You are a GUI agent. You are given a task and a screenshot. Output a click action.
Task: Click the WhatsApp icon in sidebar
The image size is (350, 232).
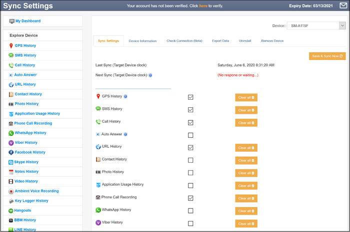pyautogui.click(x=11, y=133)
